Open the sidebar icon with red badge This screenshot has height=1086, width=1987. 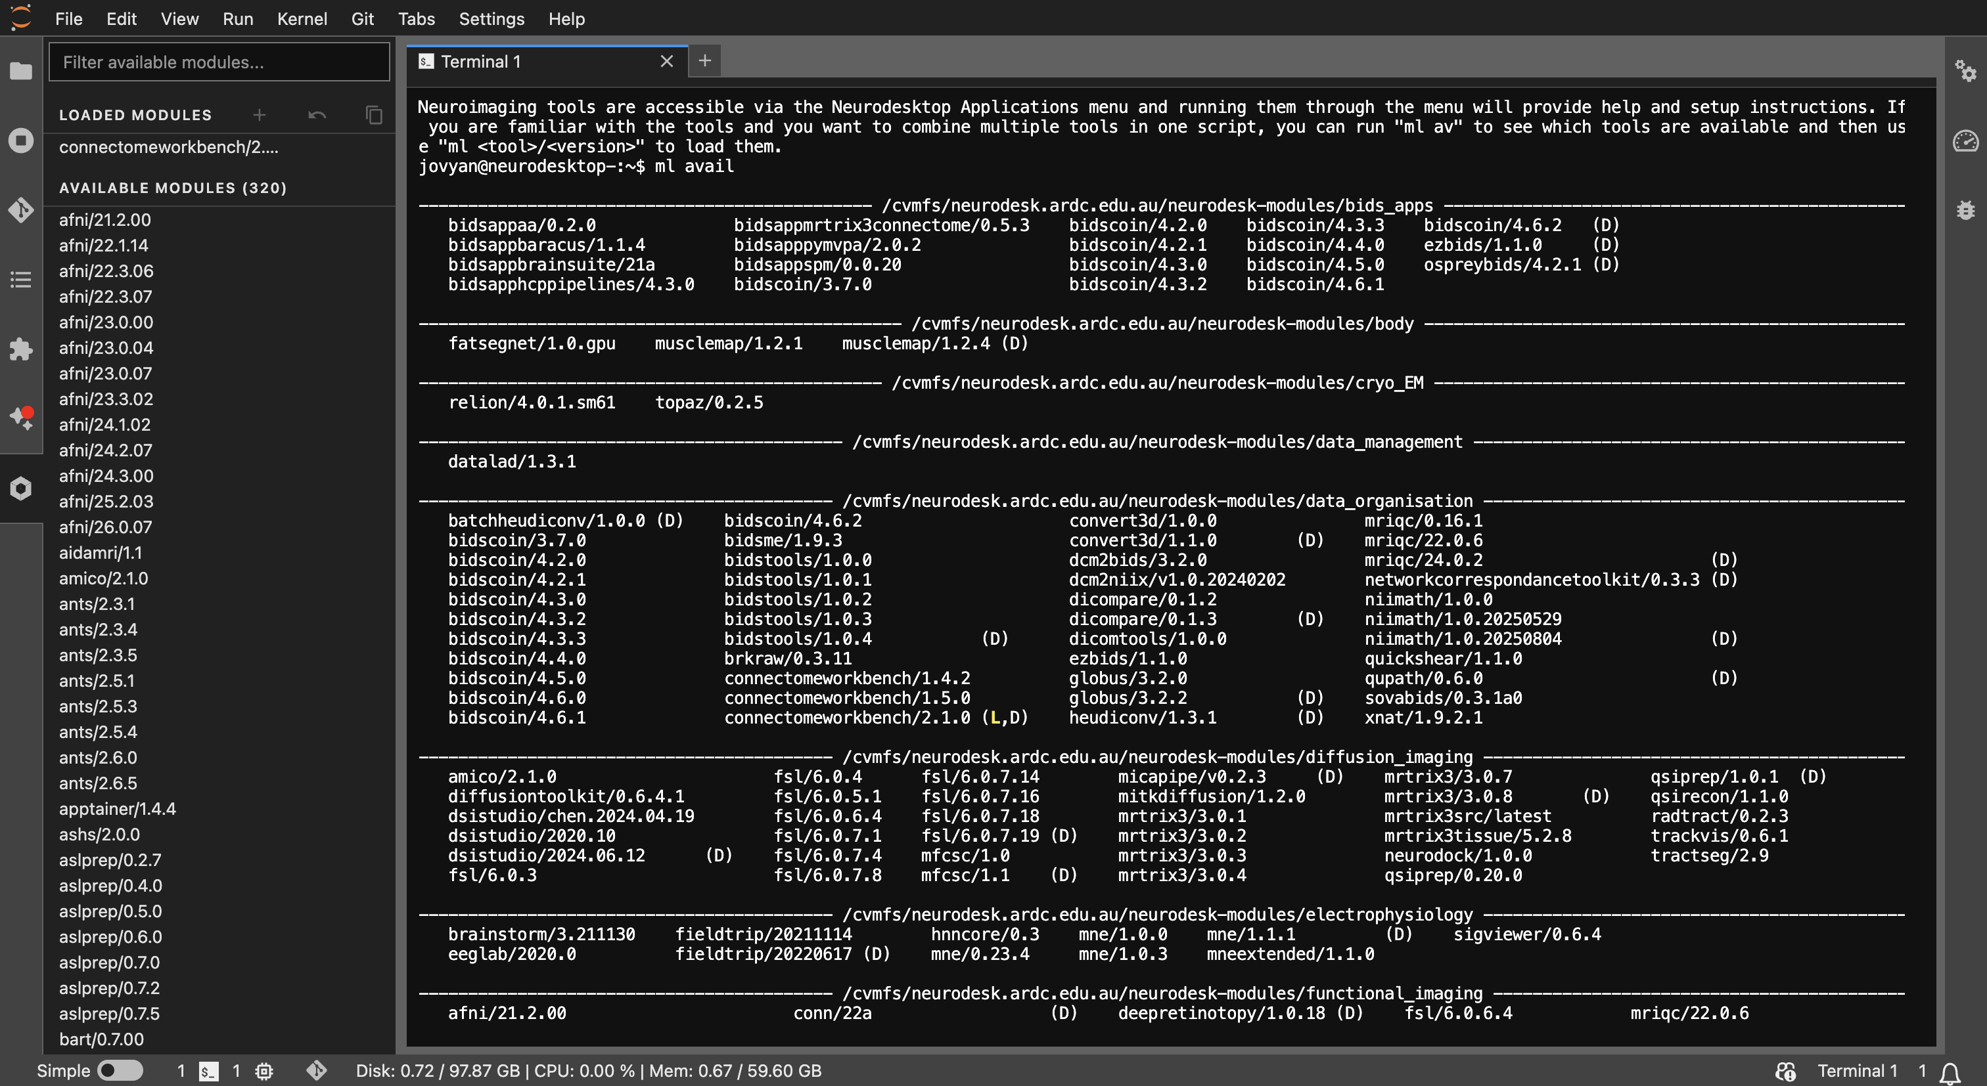coord(21,418)
